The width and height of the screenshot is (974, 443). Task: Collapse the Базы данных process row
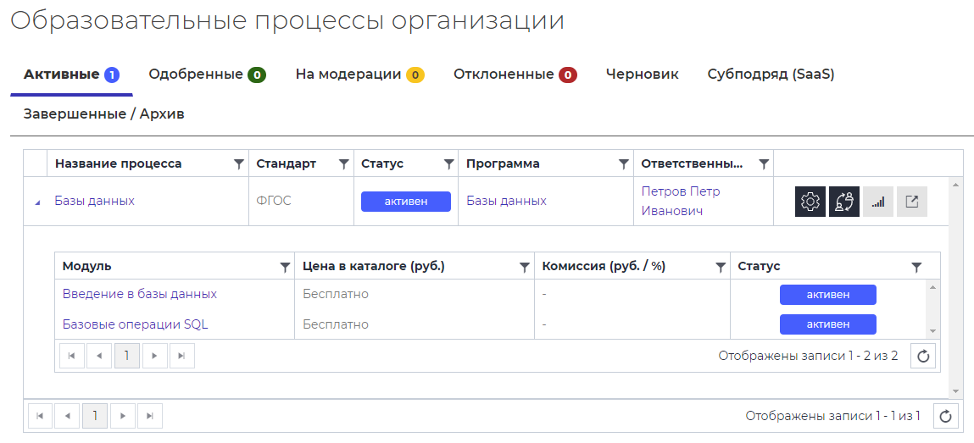click(36, 202)
